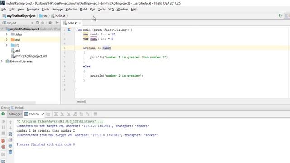Click myfirstKotlinproject breadcrumb in navigation bar
The width and height of the screenshot is (290, 163).
coord(19,16)
